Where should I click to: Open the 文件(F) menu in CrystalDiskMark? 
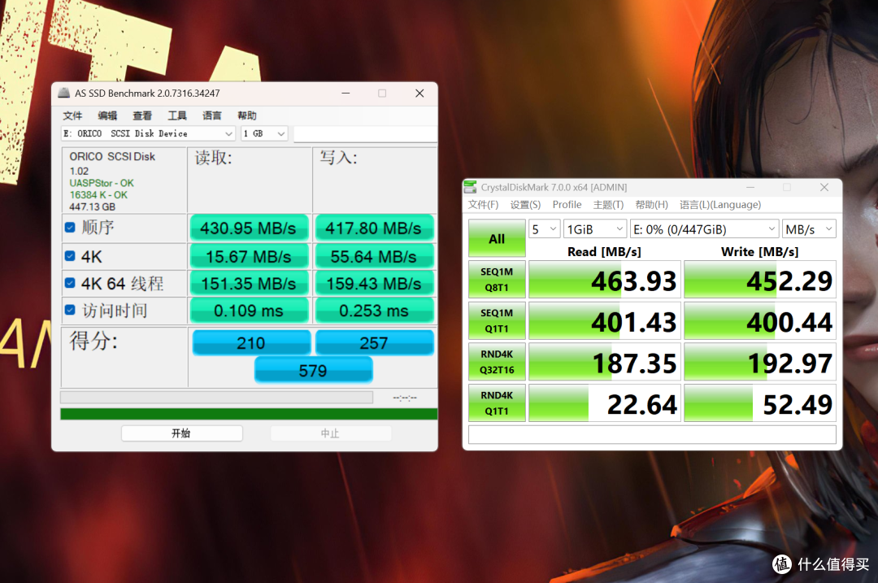(483, 204)
